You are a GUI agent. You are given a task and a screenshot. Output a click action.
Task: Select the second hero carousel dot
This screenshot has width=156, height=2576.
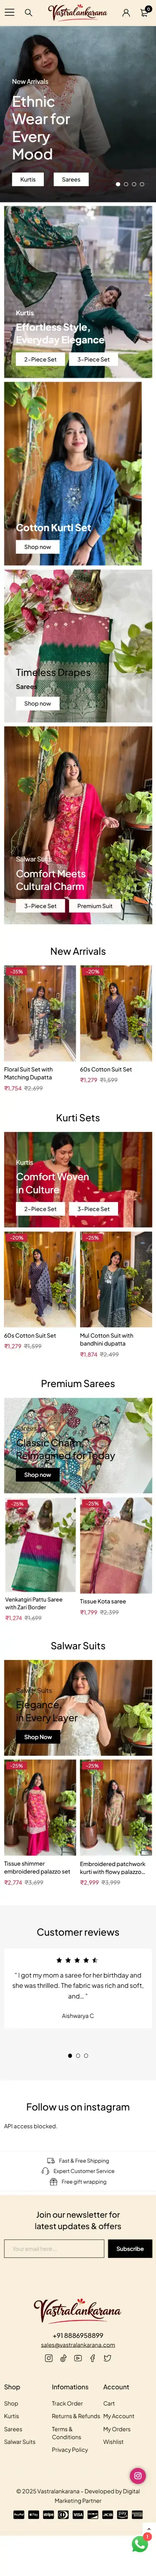click(126, 184)
